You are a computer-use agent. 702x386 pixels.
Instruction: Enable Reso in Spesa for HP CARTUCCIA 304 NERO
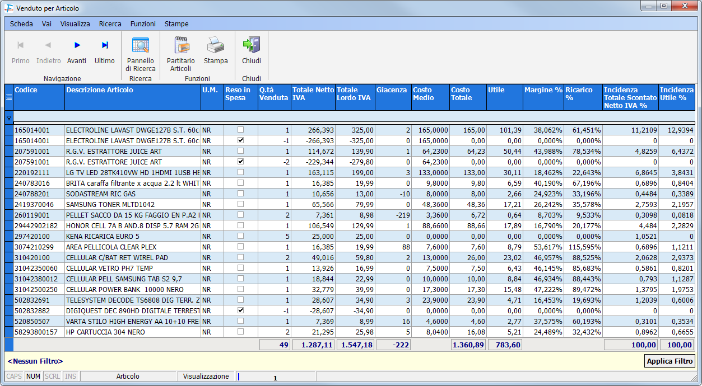click(x=241, y=332)
